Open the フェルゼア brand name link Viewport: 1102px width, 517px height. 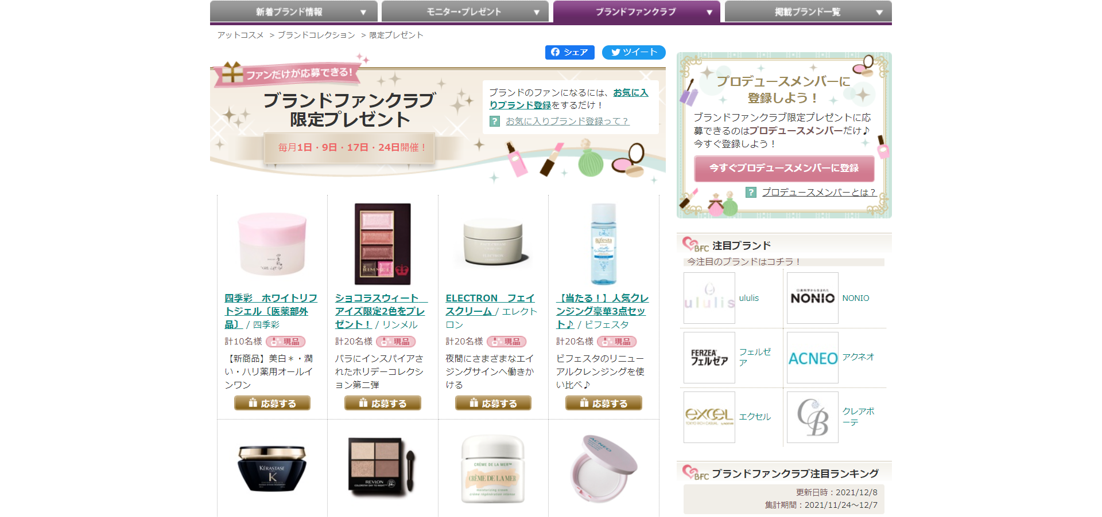coord(755,357)
